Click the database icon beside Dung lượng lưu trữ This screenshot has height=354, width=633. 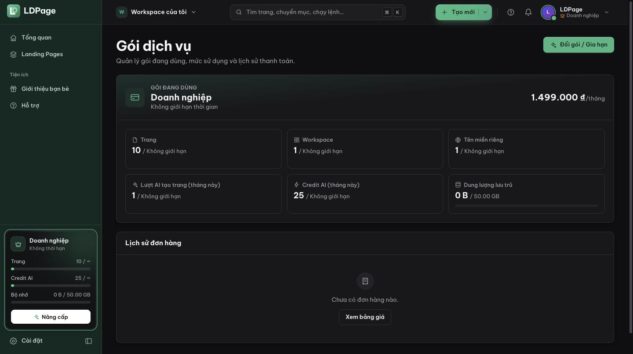coord(458,185)
